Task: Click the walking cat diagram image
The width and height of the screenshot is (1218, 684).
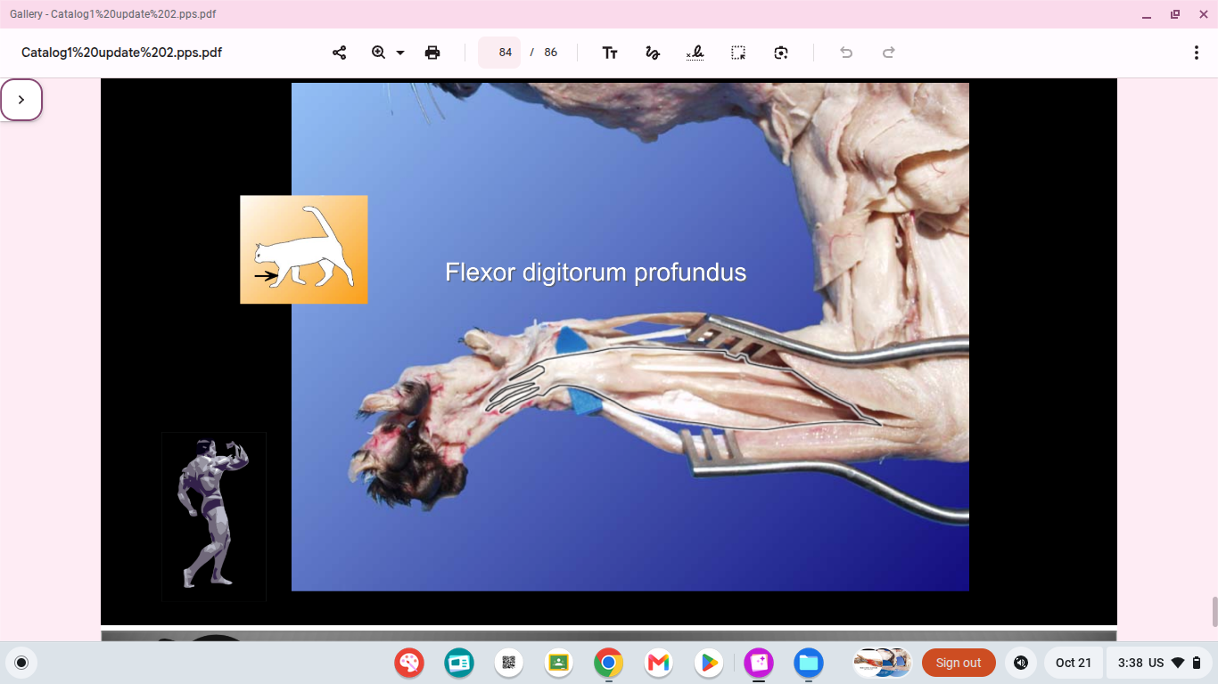Action: (304, 249)
